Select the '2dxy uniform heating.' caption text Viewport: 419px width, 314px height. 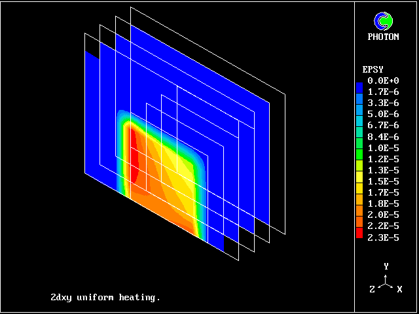[105, 297]
